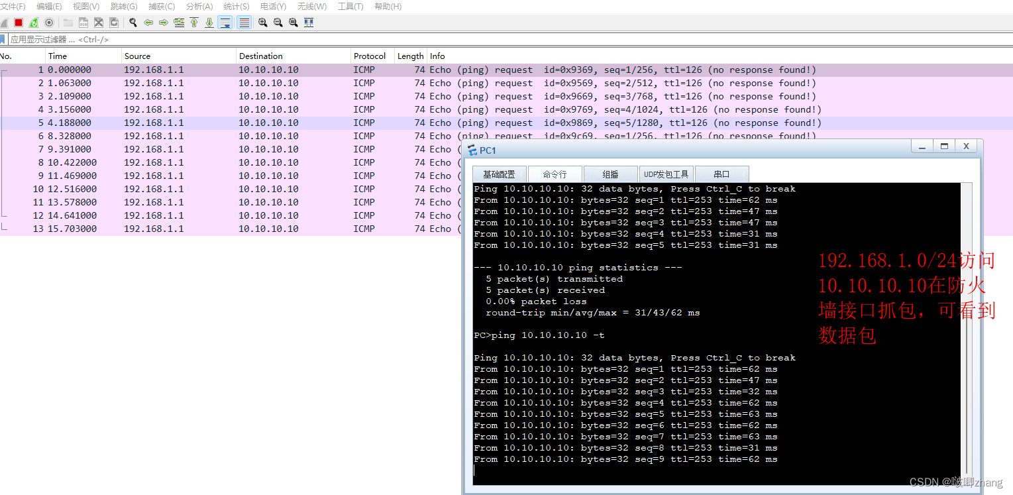Sort by the No. column header
This screenshot has height=495, width=1013.
[x=22, y=56]
